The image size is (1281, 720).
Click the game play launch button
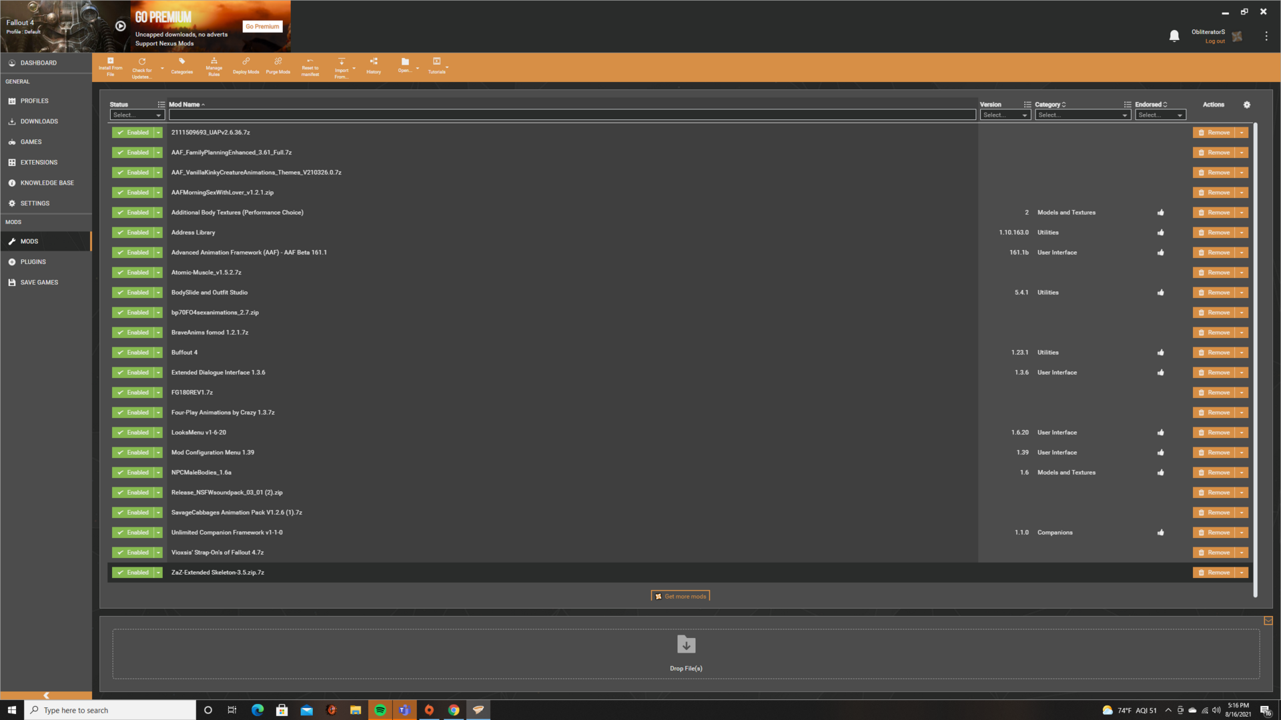(120, 26)
